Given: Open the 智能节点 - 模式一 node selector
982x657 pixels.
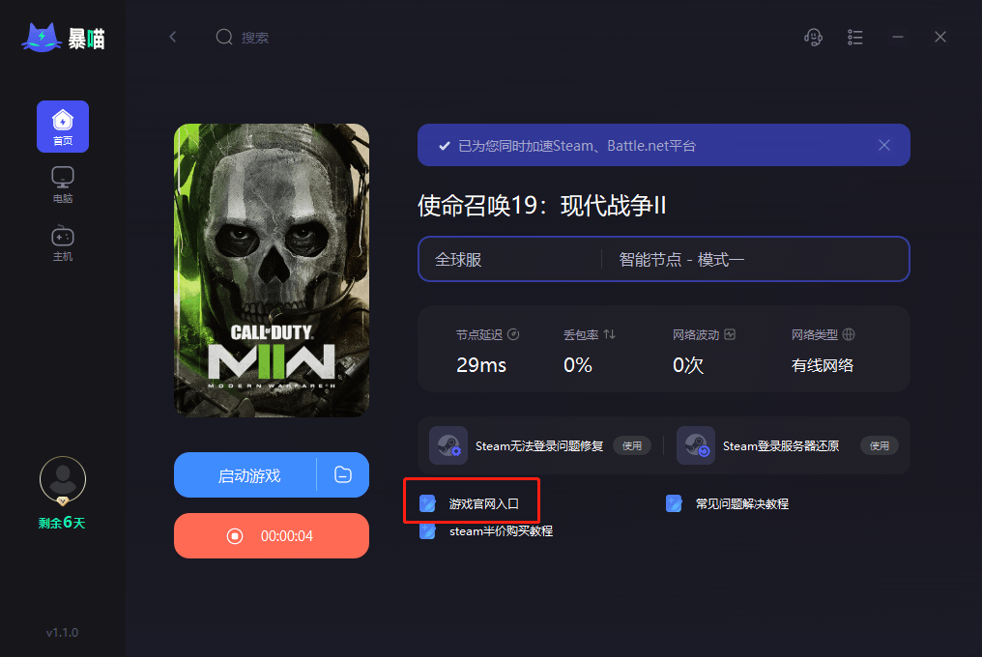Looking at the screenshot, I should click(755, 259).
